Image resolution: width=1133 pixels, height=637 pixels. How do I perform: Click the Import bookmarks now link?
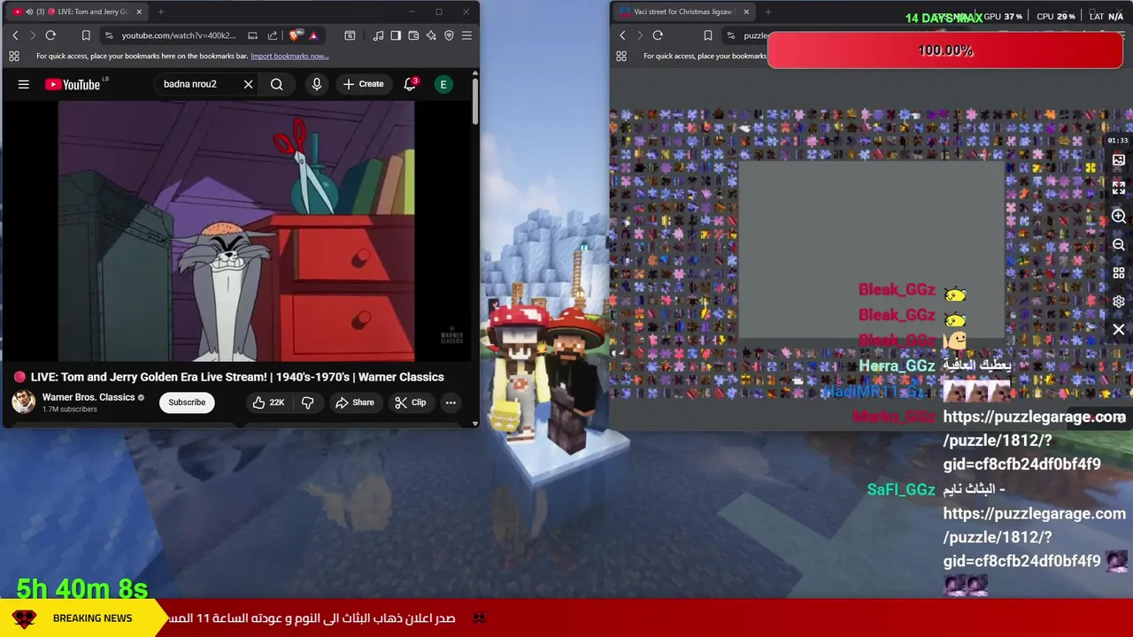[289, 56]
